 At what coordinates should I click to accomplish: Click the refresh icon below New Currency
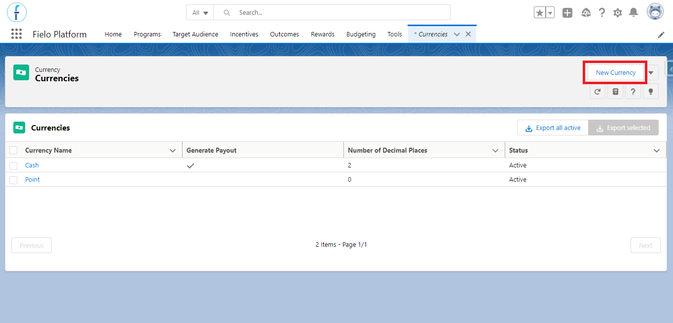[x=598, y=91]
